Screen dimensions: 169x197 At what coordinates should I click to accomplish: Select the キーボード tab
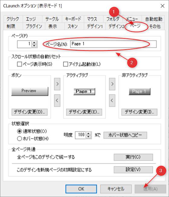click(x=73, y=19)
